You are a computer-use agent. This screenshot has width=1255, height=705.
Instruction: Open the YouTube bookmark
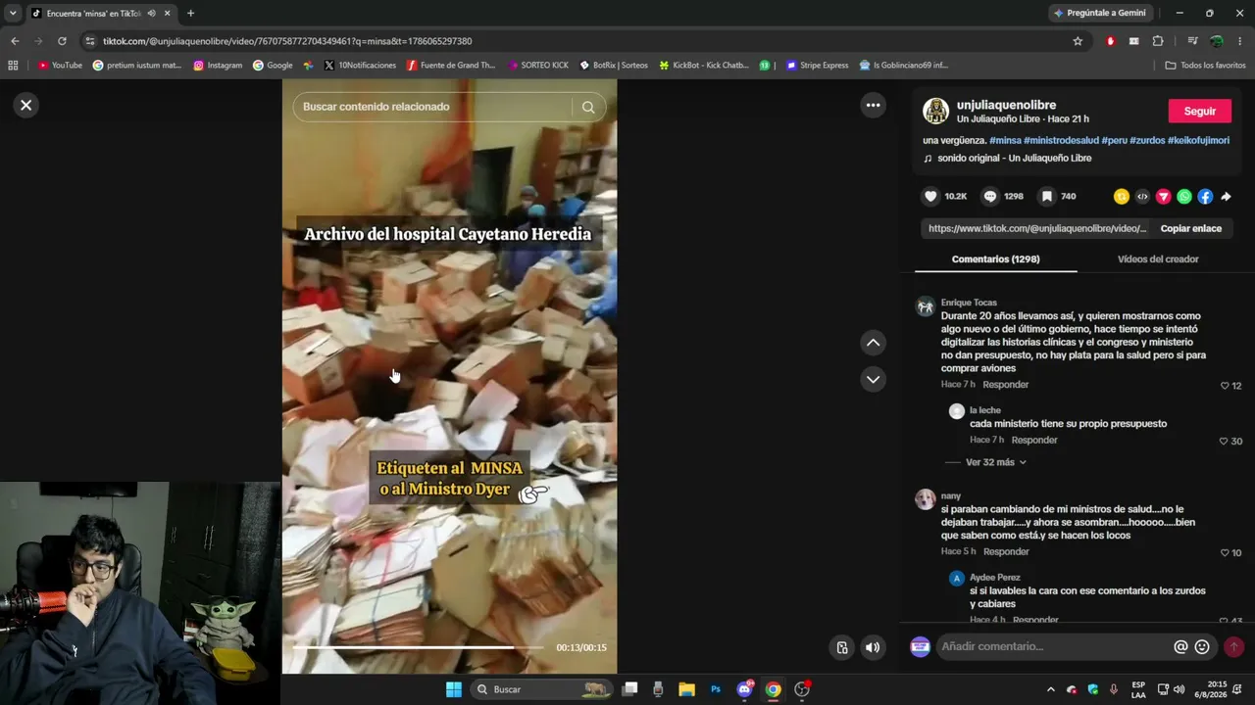tap(60, 66)
